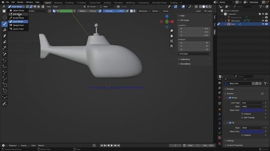The width and height of the screenshot is (270, 151).
Task: Expand the Settings panel
Action: pos(230,141)
